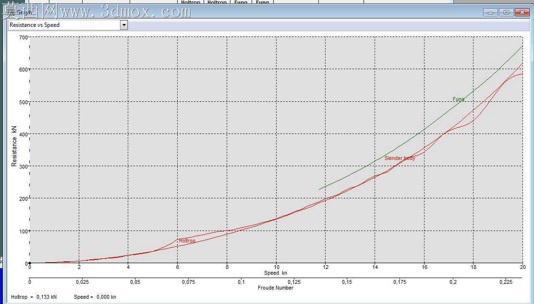Click the Fung curve label

459,99
